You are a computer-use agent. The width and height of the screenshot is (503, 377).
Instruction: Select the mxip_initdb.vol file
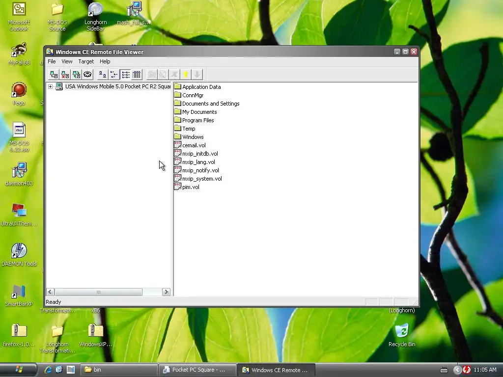196,153
